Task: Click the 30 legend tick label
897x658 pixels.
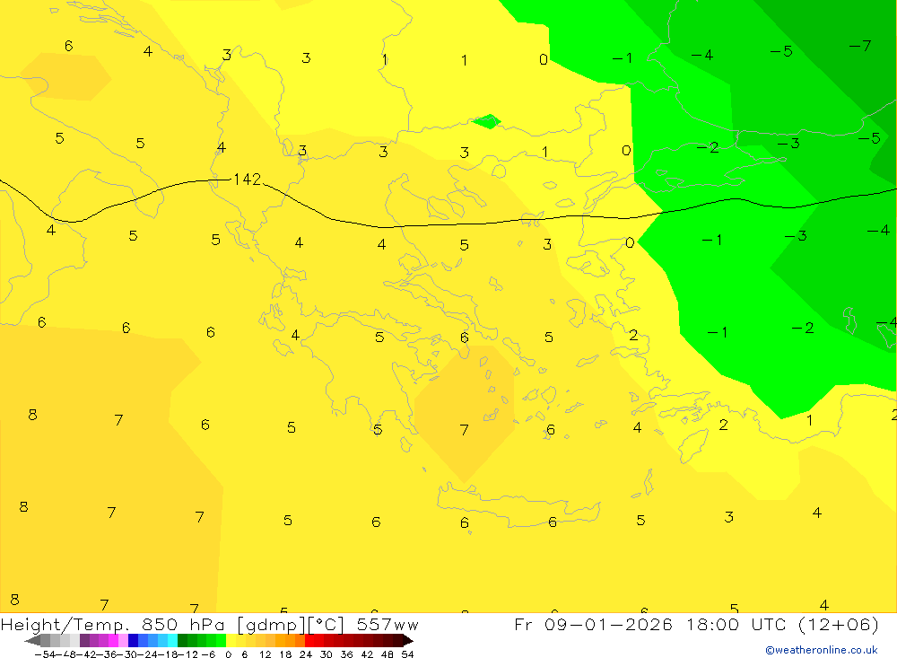Action: click(x=327, y=654)
